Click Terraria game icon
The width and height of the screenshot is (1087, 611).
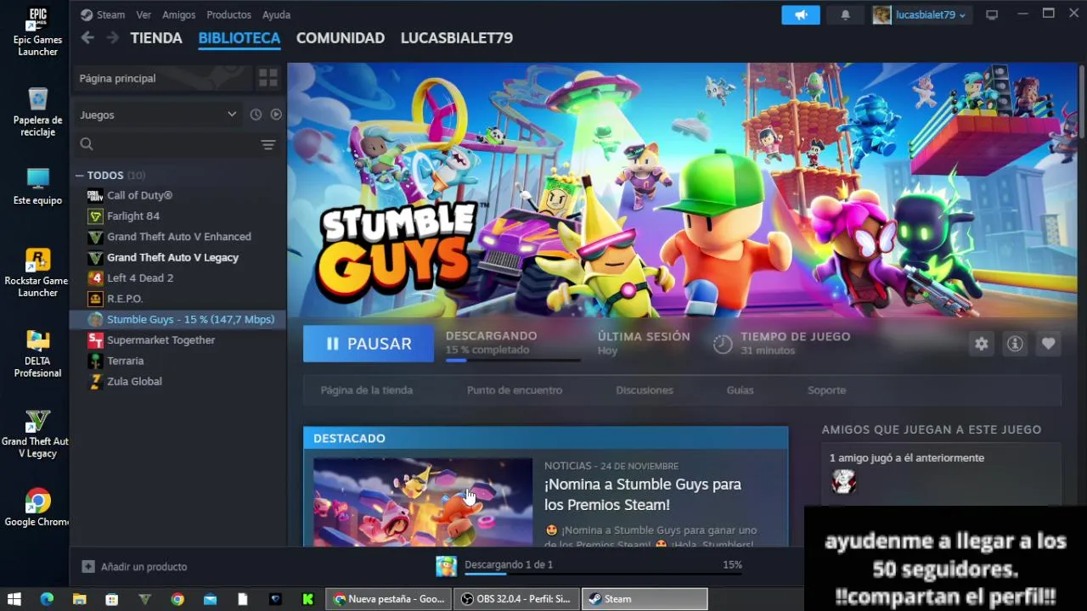coord(95,361)
